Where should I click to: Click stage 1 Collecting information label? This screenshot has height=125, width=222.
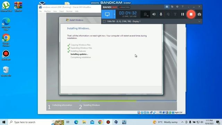62,105
